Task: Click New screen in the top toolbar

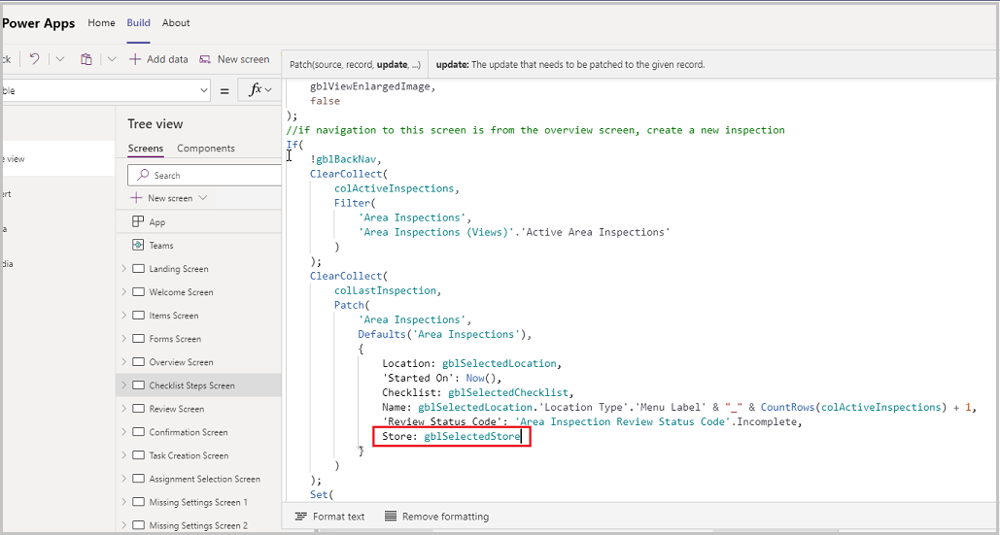Action: pyautogui.click(x=235, y=59)
